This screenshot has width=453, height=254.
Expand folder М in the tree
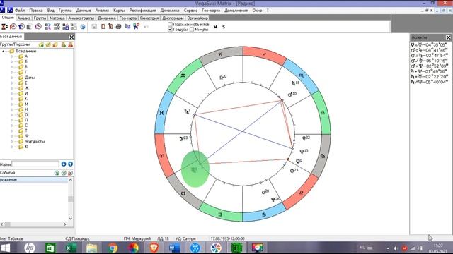[x=12, y=104]
